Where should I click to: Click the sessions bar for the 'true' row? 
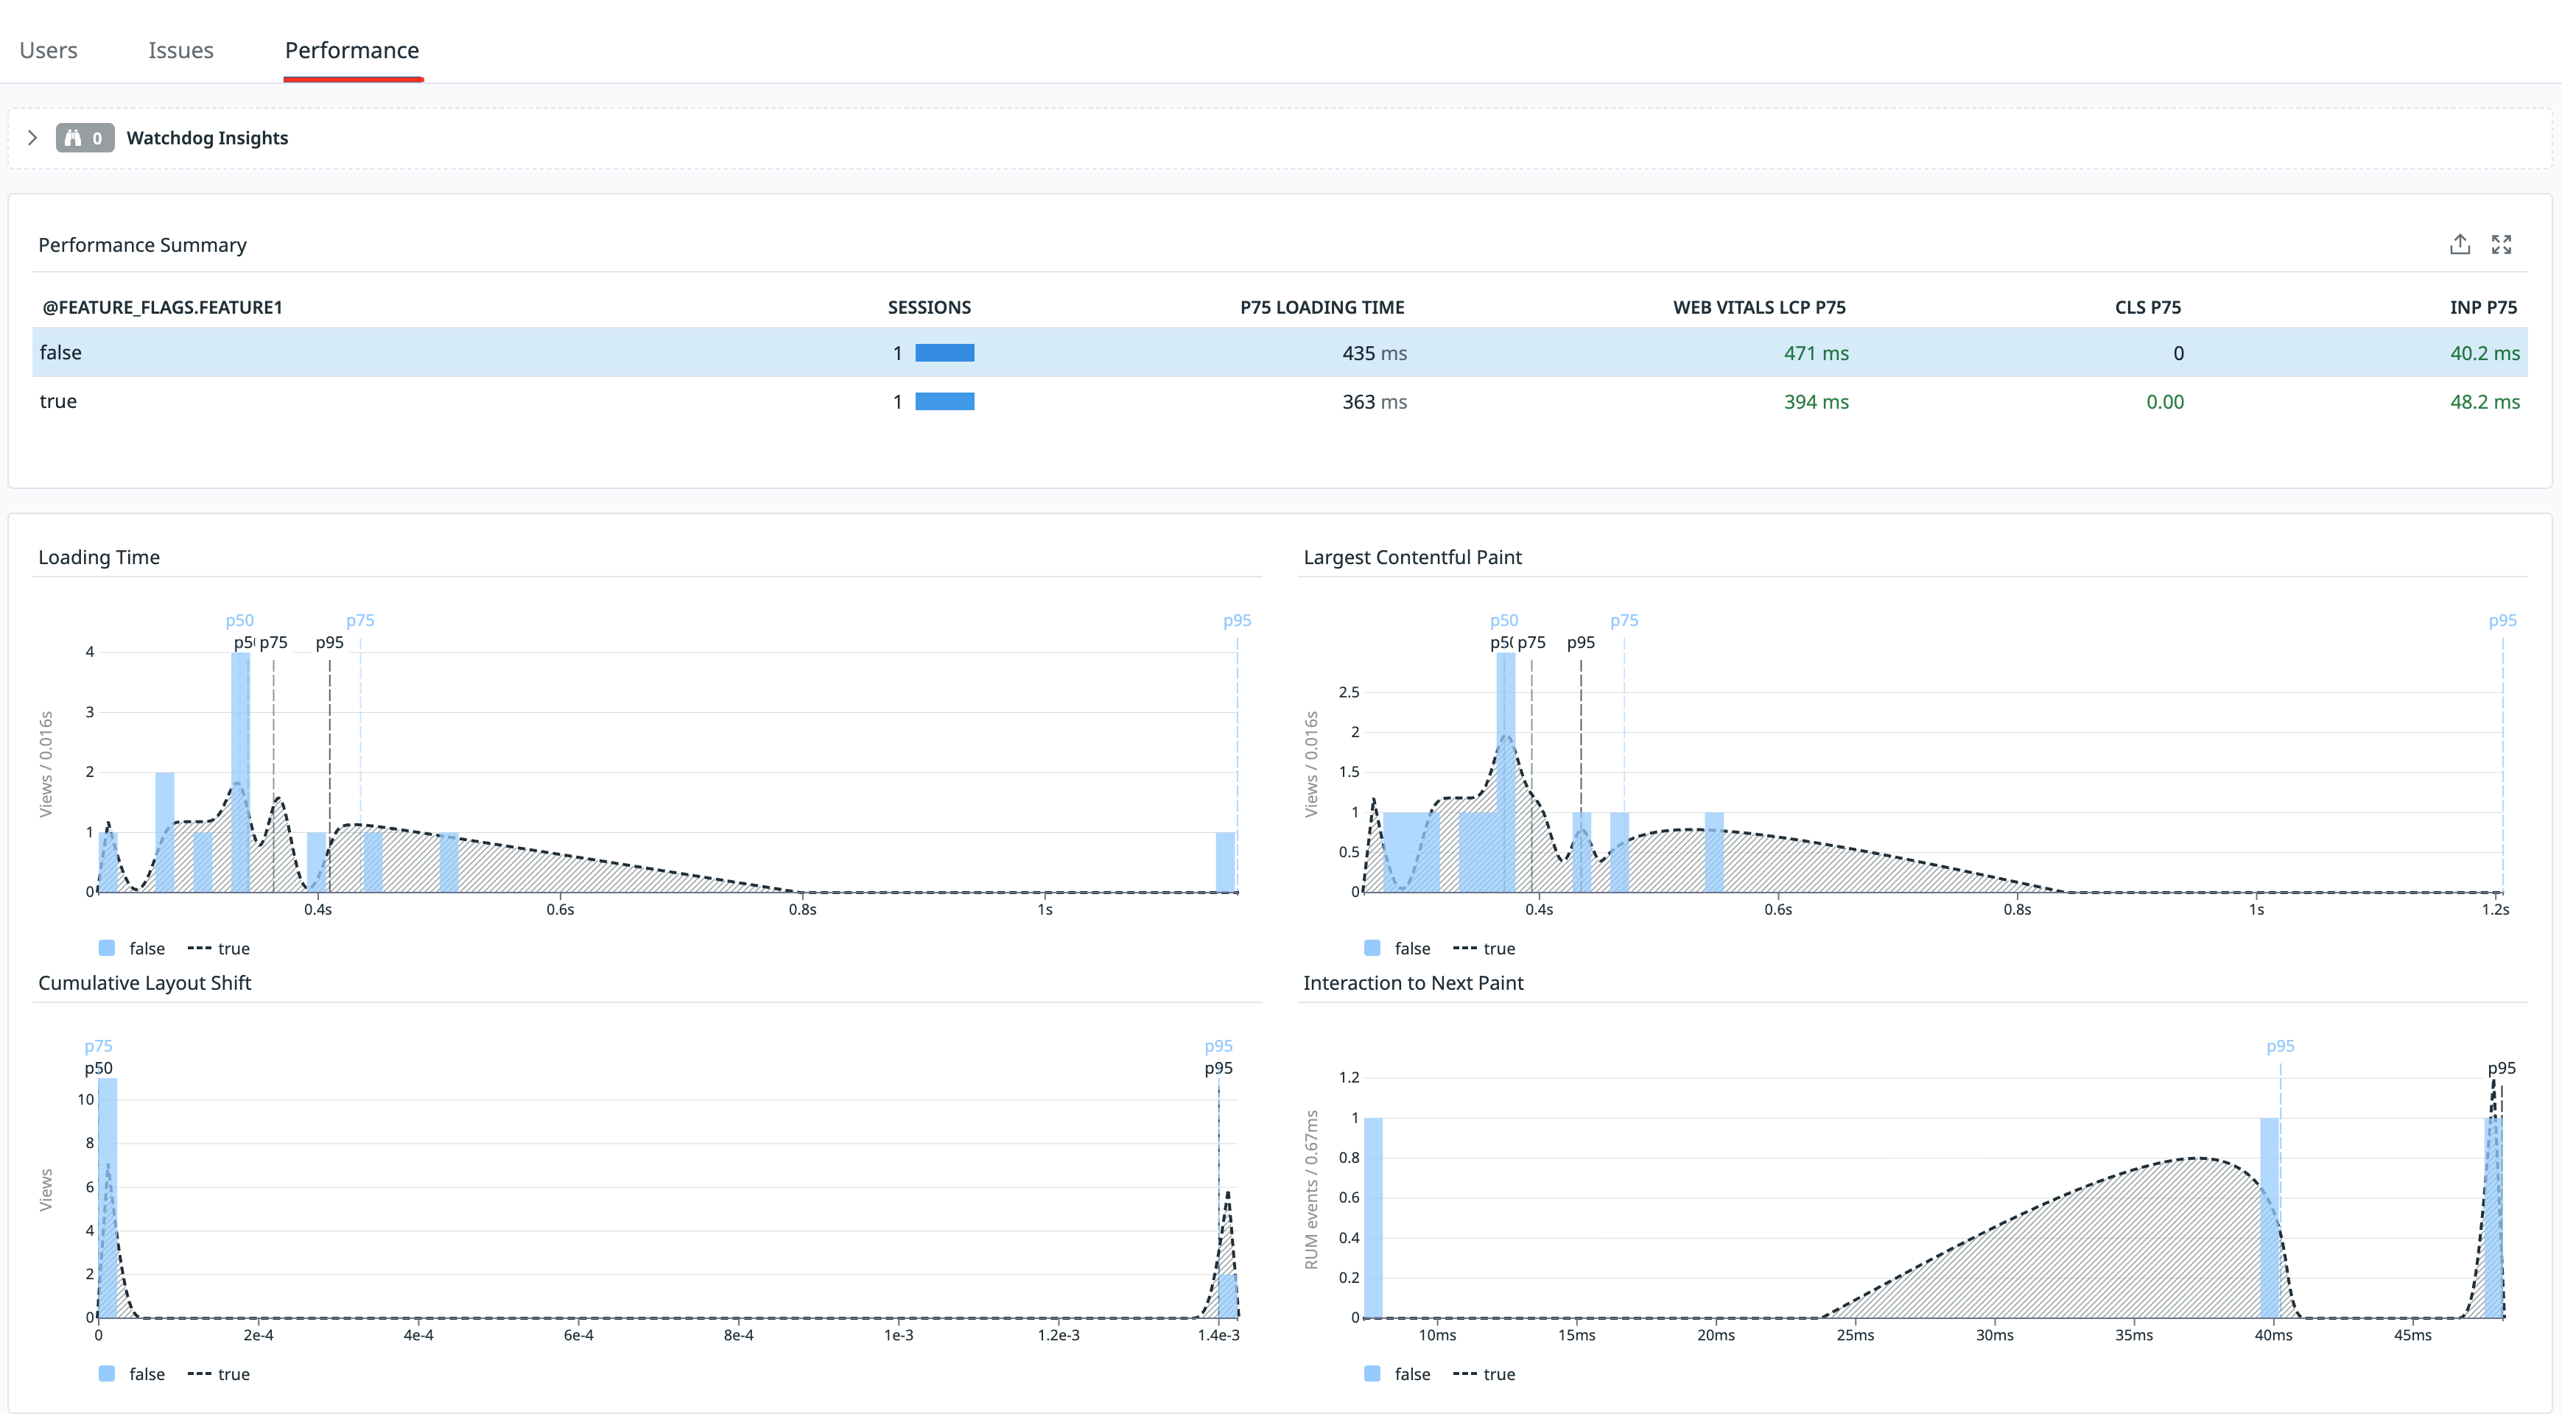tap(944, 401)
